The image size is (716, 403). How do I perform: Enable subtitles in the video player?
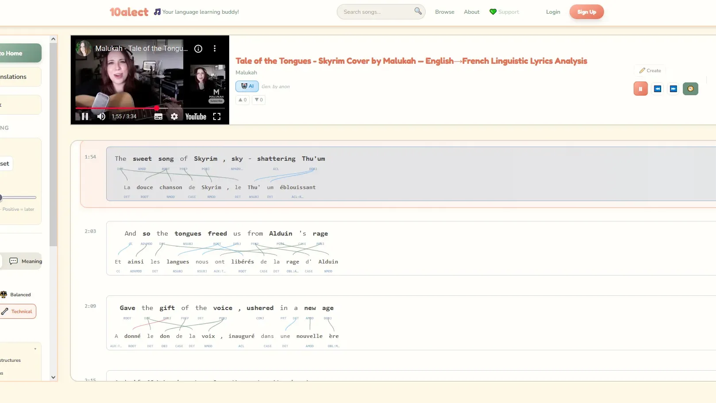coord(158,116)
